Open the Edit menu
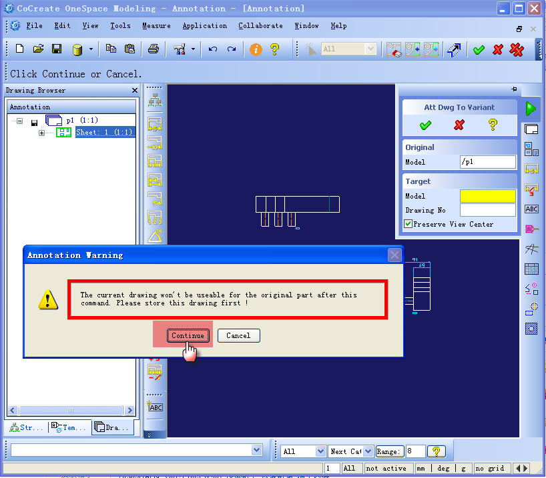 click(x=62, y=26)
